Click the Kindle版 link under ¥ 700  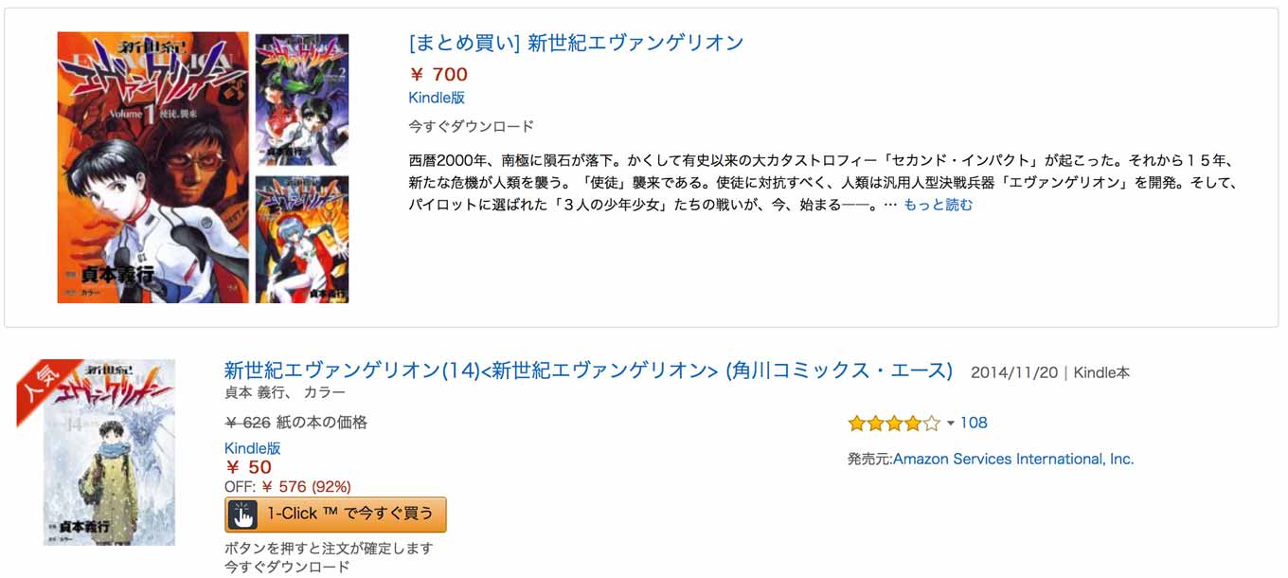[x=437, y=98]
